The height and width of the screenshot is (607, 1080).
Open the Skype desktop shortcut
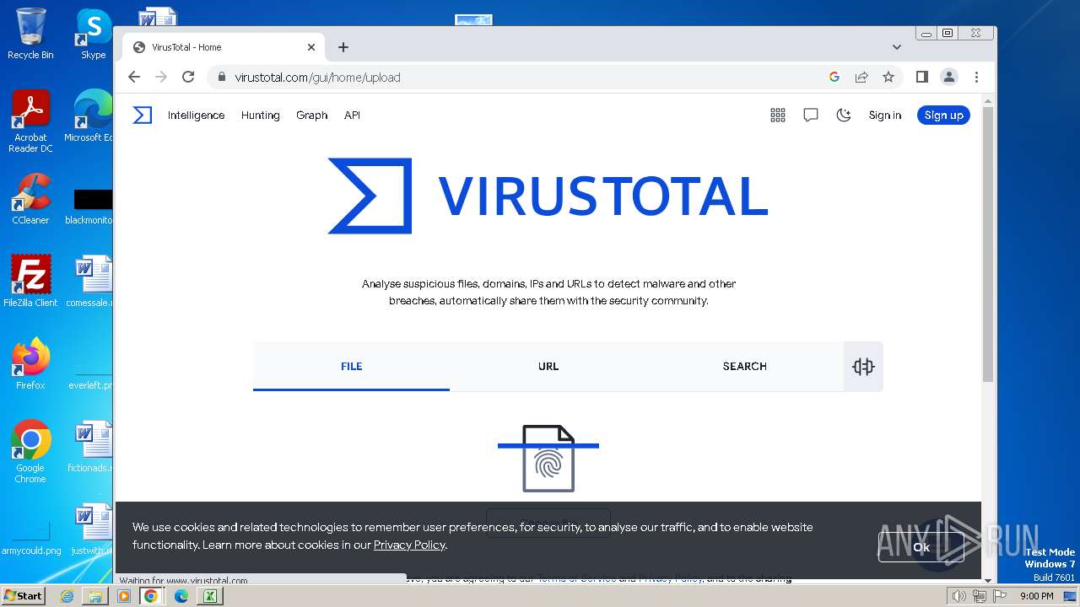click(94, 34)
